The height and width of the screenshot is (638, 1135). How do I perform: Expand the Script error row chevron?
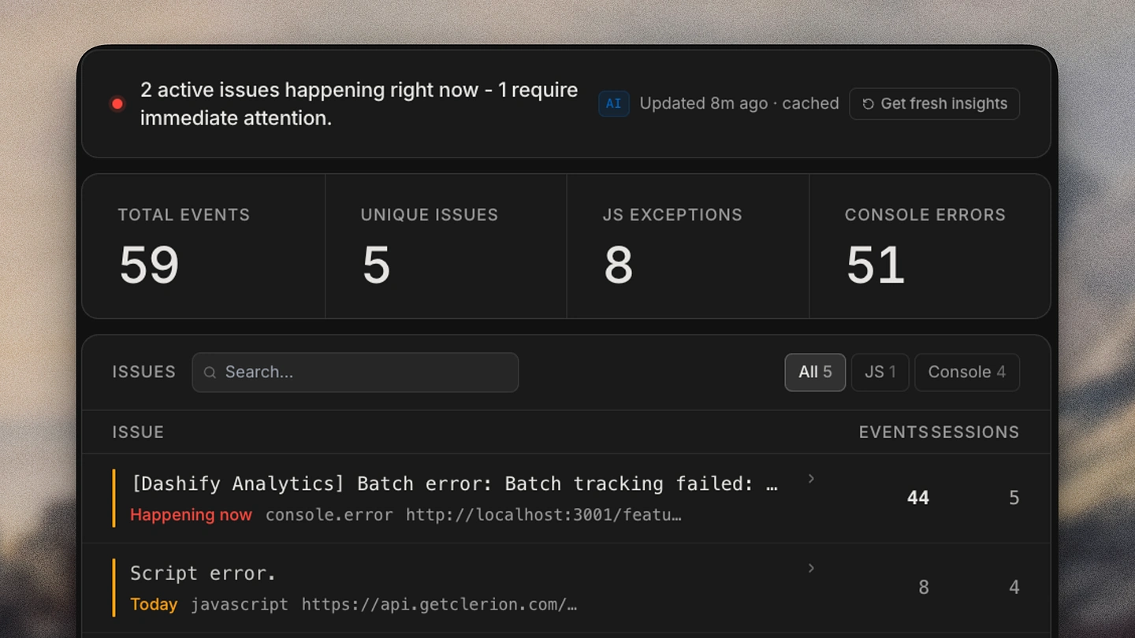[x=811, y=568]
